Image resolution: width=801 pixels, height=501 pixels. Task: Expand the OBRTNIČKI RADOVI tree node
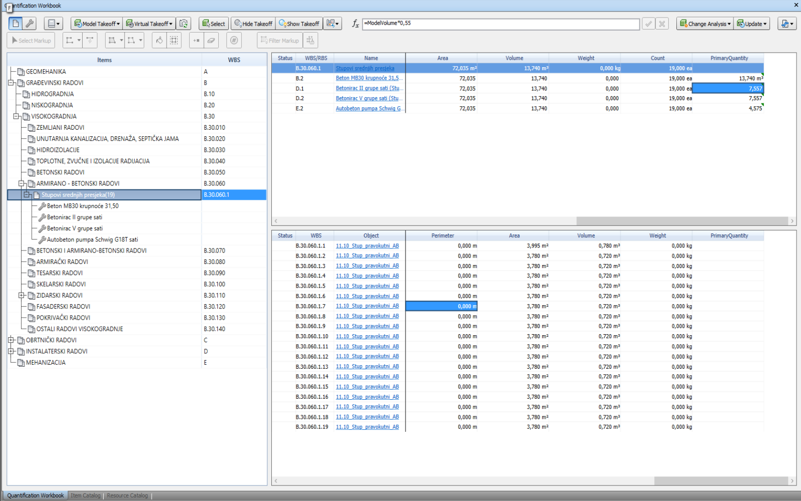(11, 340)
